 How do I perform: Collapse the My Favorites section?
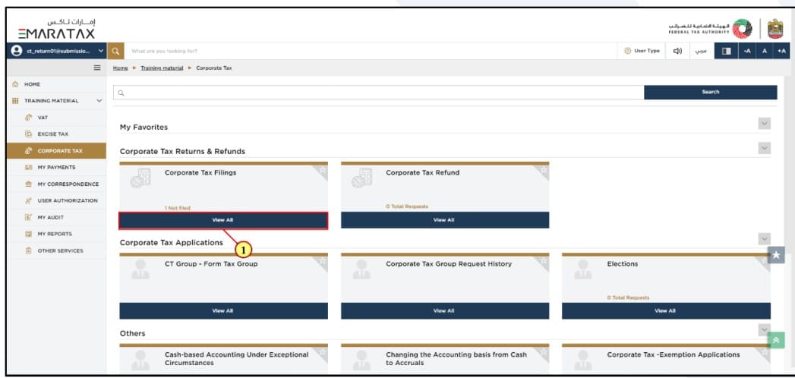pos(765,124)
